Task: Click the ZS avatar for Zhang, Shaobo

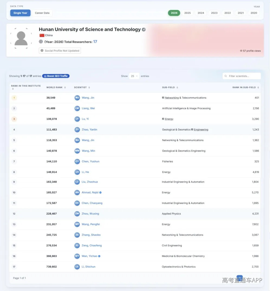Action: (x=77, y=235)
